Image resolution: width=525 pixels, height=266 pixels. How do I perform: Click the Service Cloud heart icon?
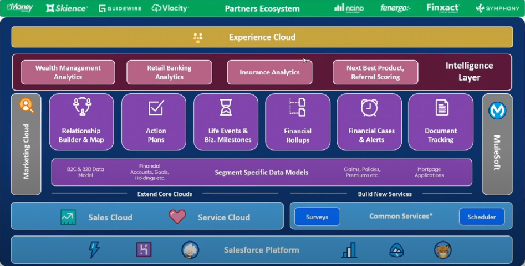point(177,217)
